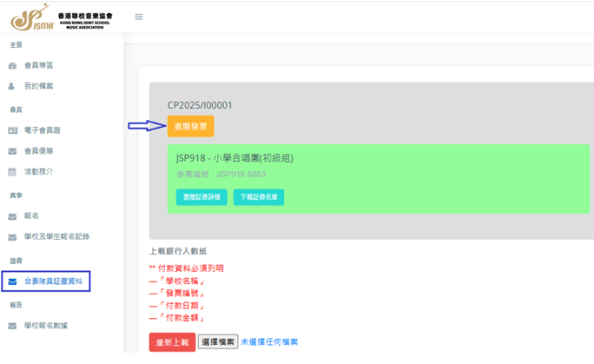Open 報名 menu item

pos(31,216)
